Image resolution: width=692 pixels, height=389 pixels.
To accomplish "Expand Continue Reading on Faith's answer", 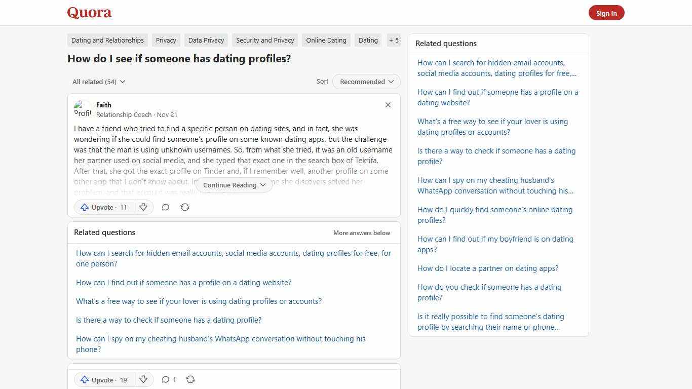I will click(x=234, y=185).
